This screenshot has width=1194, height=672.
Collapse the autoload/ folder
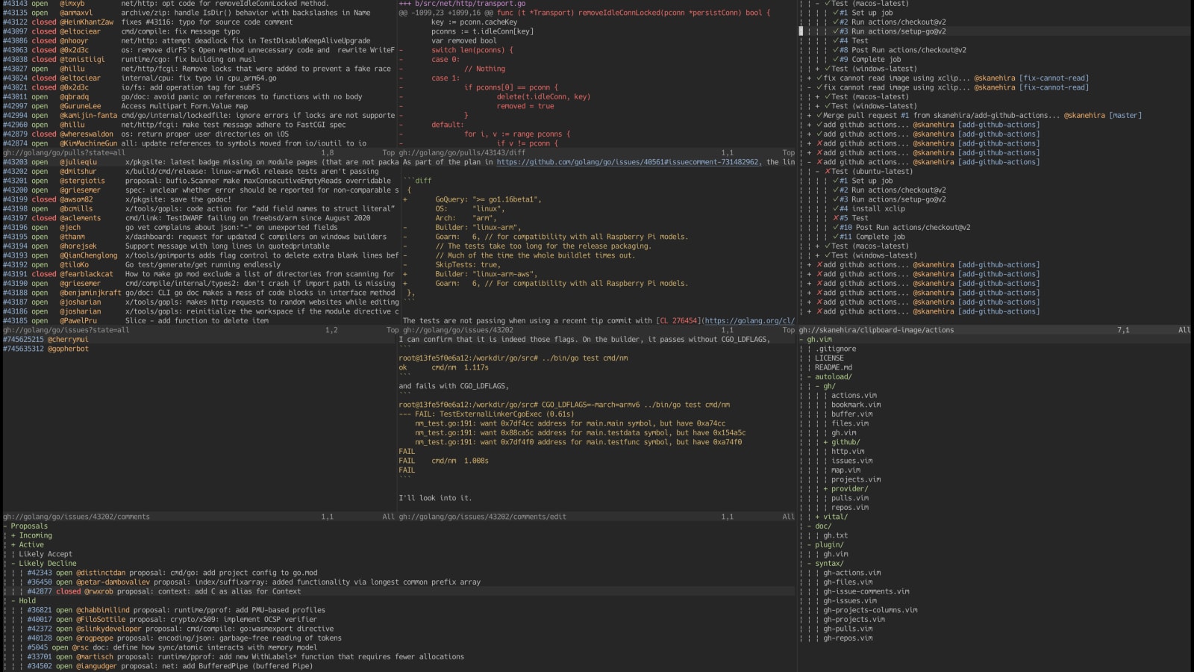tap(810, 377)
